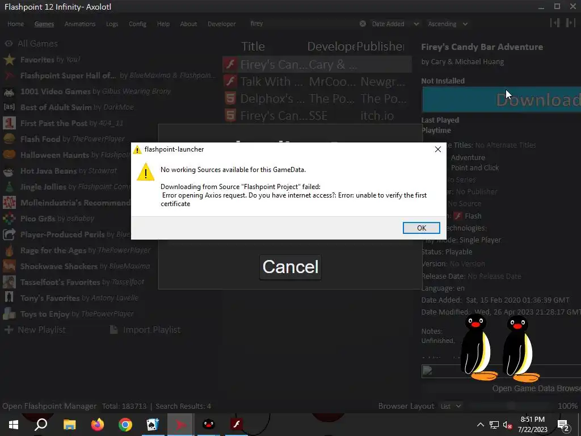This screenshot has height=436, width=581.
Task: Close the flashpoint-launcher dialog with X
Action: pos(437,149)
